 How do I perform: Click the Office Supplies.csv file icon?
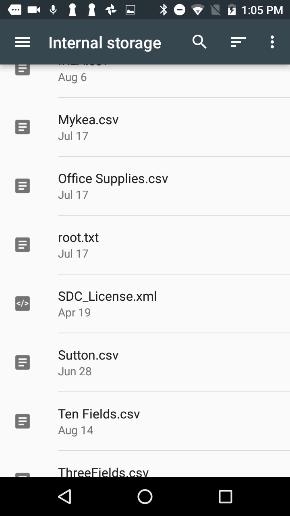[23, 186]
